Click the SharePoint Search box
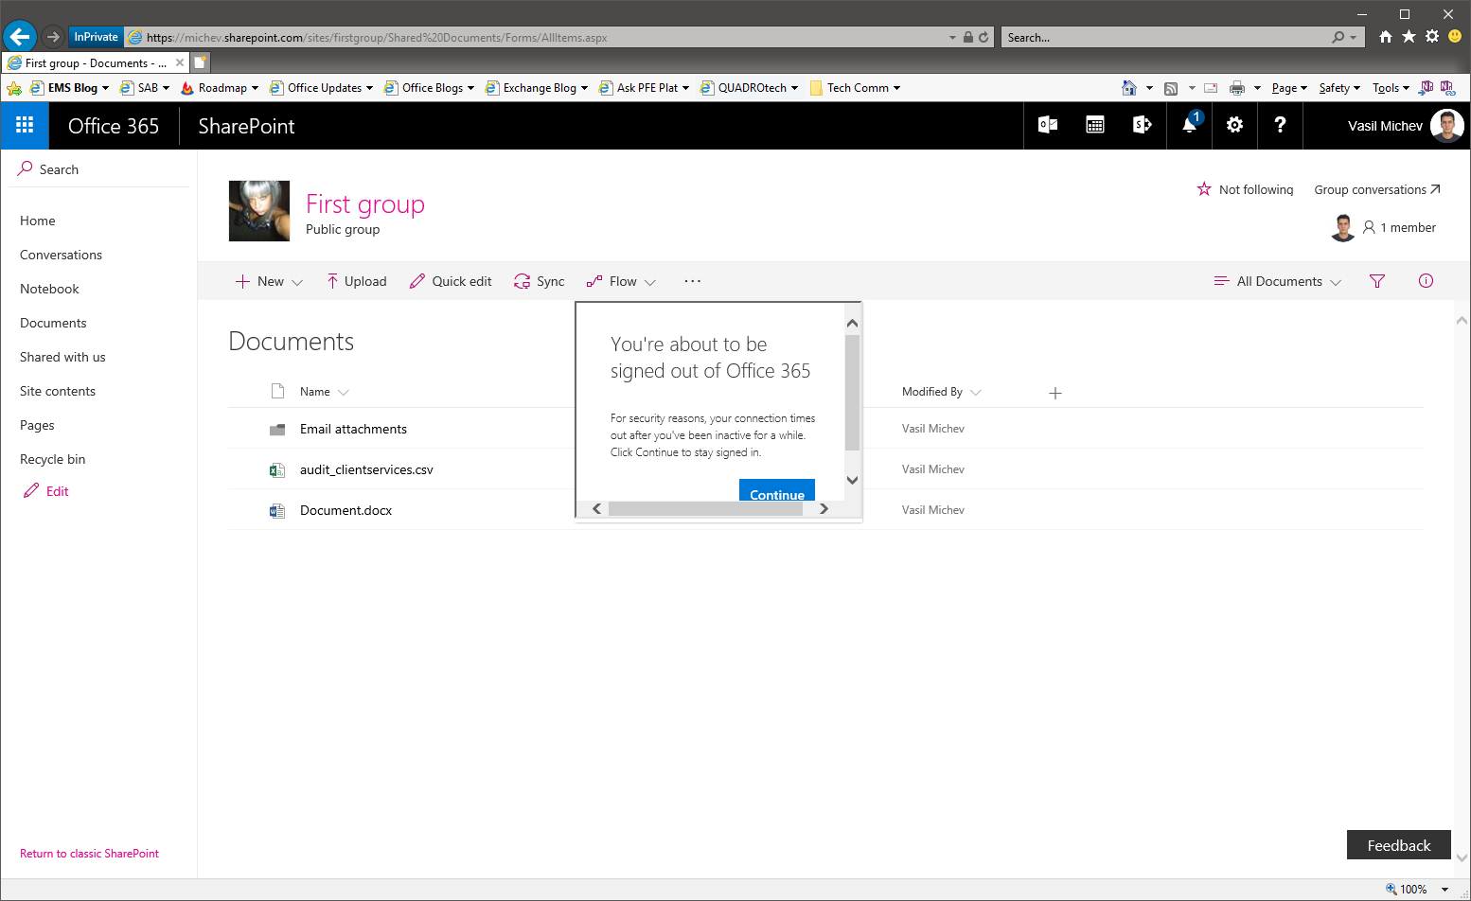 (99, 169)
